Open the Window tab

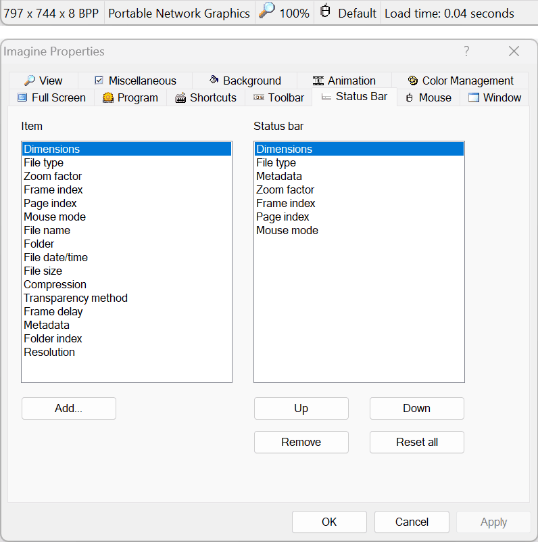[x=495, y=97]
